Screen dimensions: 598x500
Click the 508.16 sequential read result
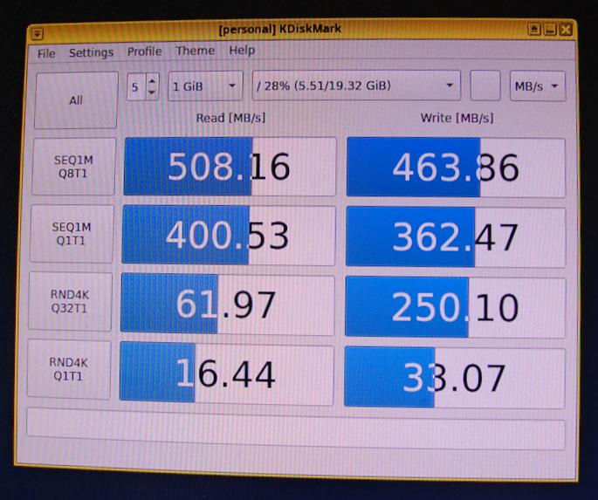click(230, 167)
